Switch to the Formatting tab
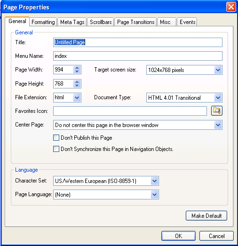 pos(43,22)
